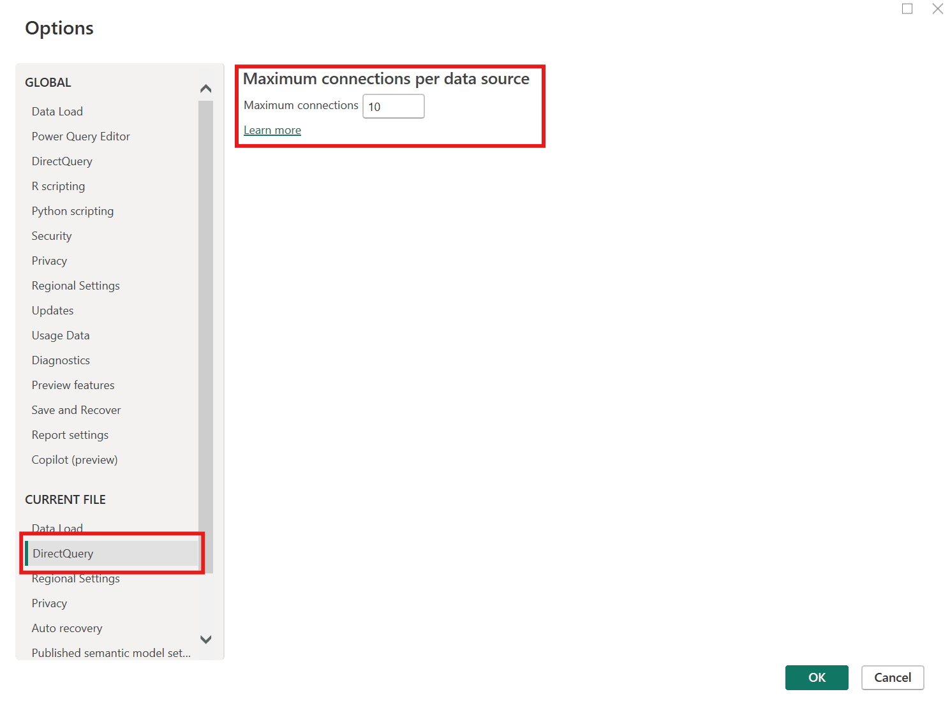
Task: Select the Security options page
Action: 52,236
